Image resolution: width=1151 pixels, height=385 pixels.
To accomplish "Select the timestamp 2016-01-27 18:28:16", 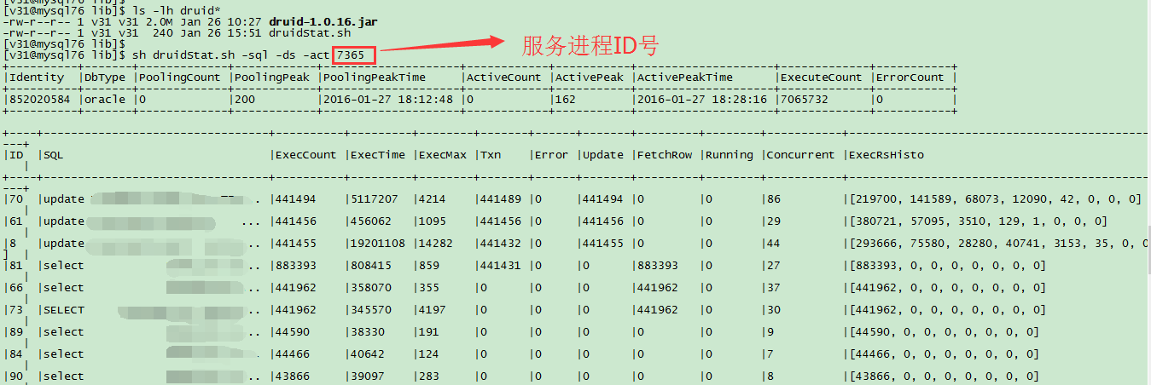I will pos(703,99).
